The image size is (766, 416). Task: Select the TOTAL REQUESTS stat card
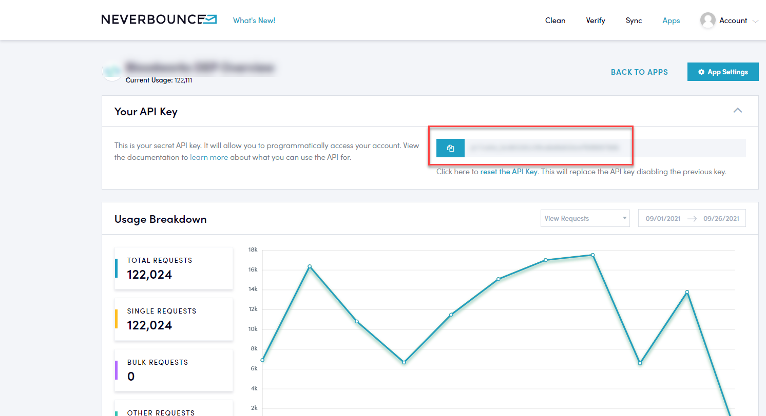[174, 268]
